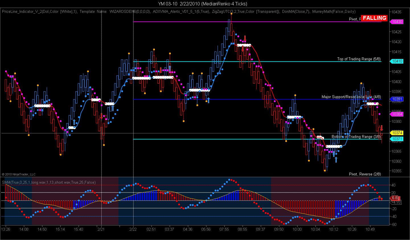Image resolution: width=410 pixels, height=240 pixels.
Task: Click the 09:50 time axis label
Action: (x=279, y=229)
